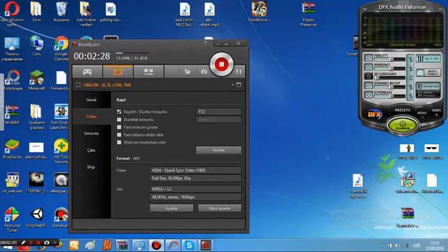The width and height of the screenshot is (448, 252).
Task: Click the Hazır ayarlar presets button
Action: [219, 209]
